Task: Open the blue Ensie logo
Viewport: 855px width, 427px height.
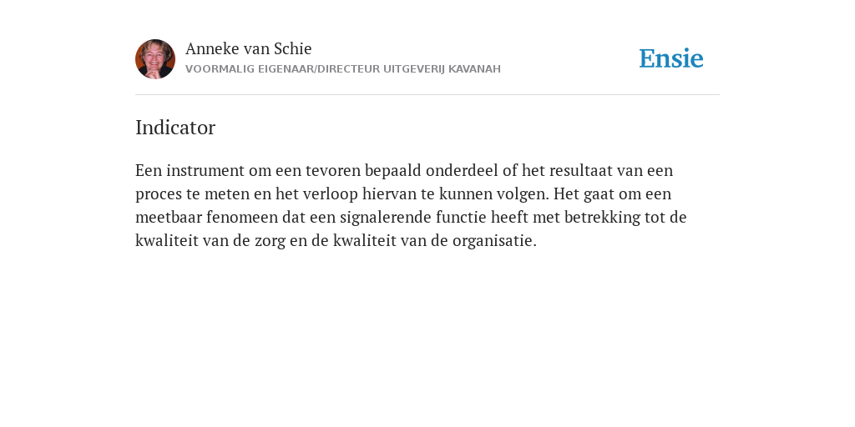Action: pos(671,58)
